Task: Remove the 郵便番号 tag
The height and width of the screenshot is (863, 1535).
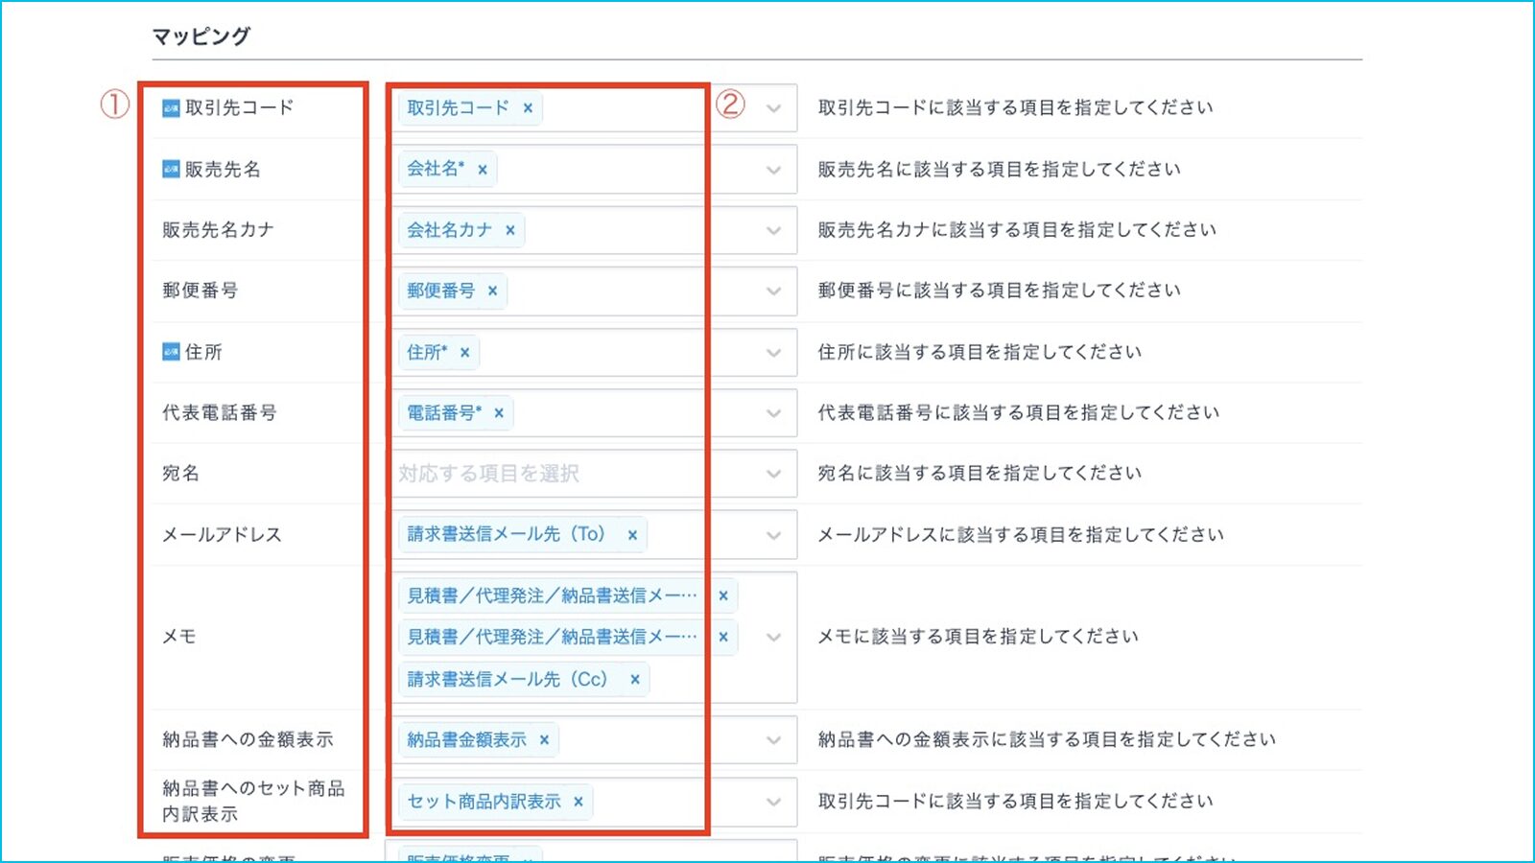Action: tap(492, 291)
